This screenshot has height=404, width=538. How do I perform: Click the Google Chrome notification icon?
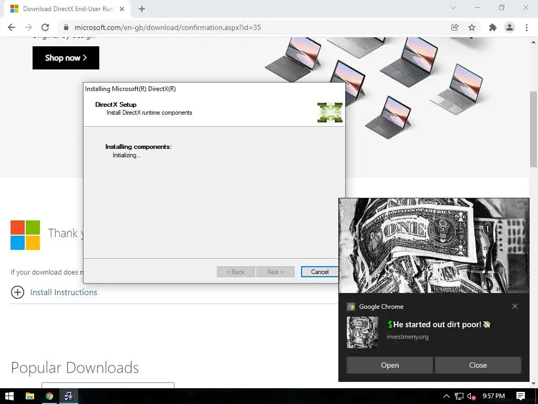350,307
